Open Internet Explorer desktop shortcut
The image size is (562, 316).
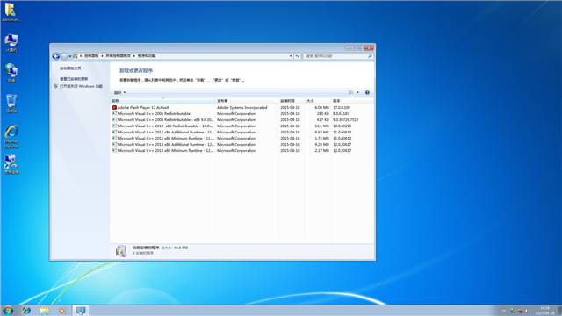coord(11,137)
